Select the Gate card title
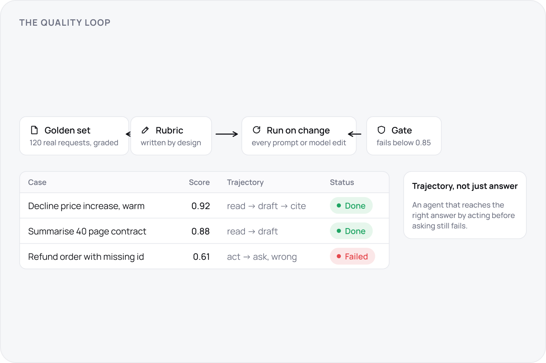The height and width of the screenshot is (363, 546). pos(401,131)
